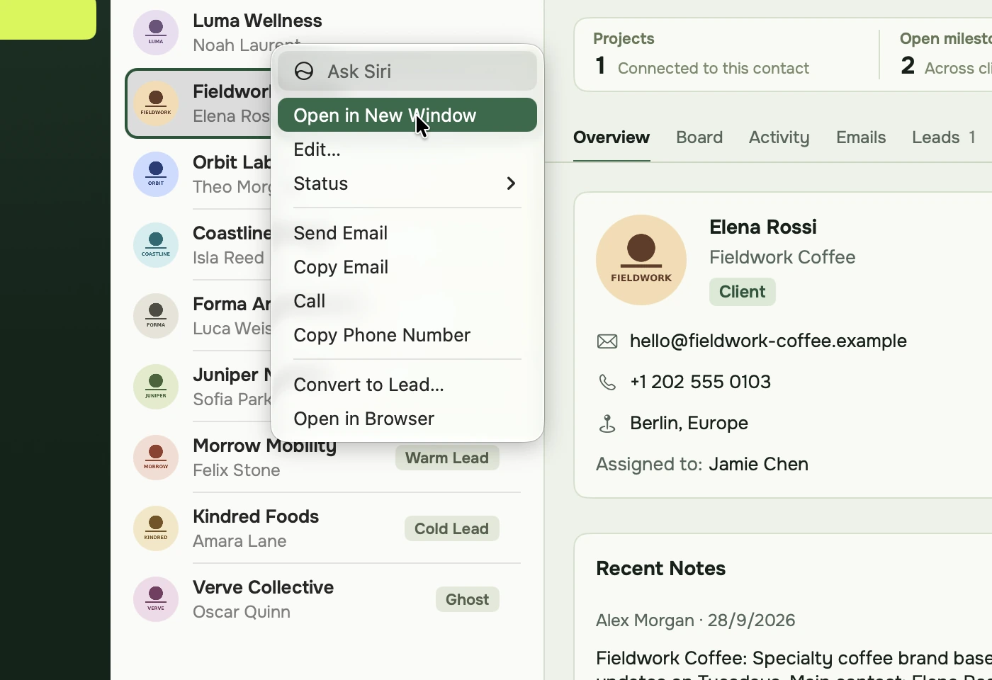Click Juniper avatar icon
The width and height of the screenshot is (992, 680).
click(156, 387)
